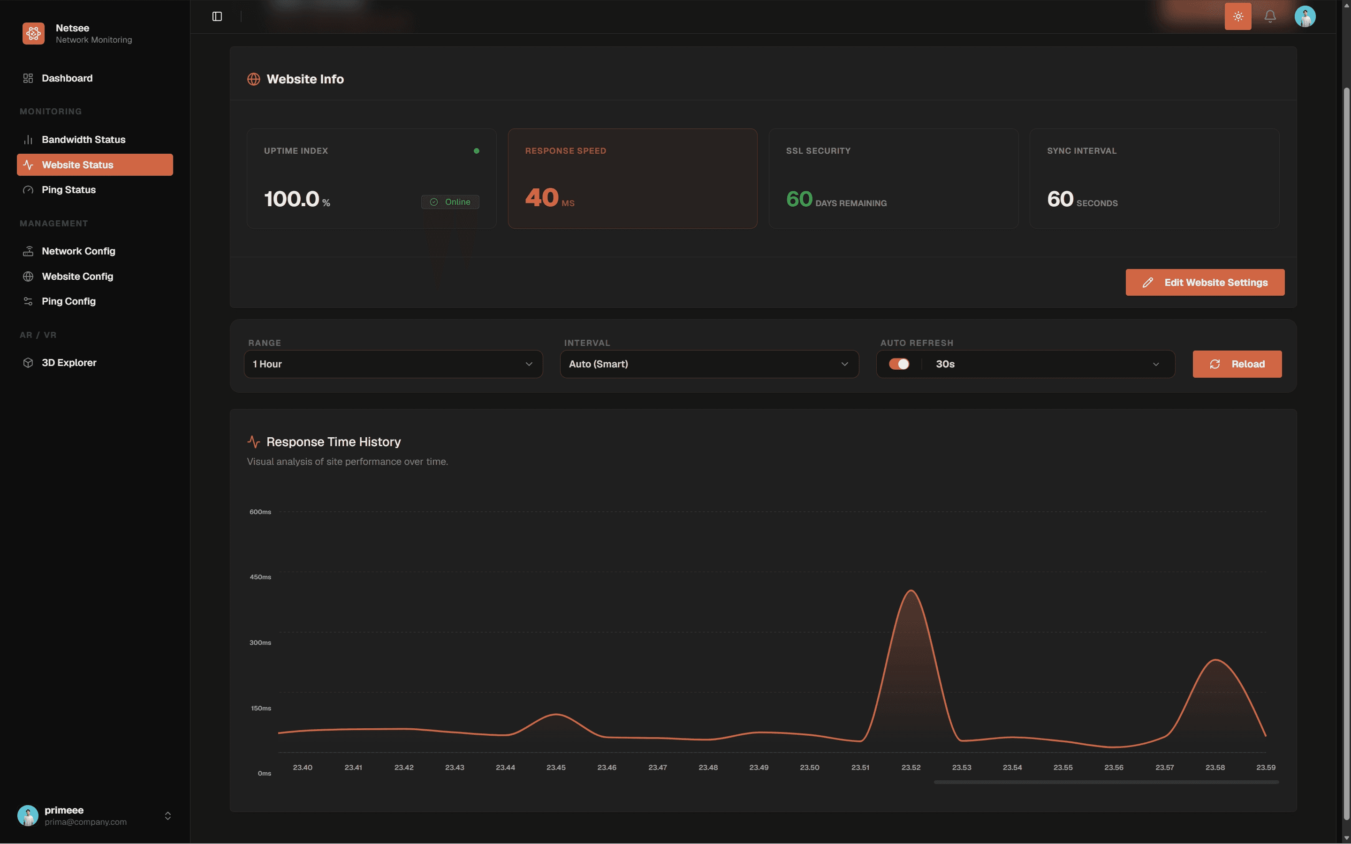Launch the 3D Explorer
The image size is (1351, 844).
tap(95, 363)
